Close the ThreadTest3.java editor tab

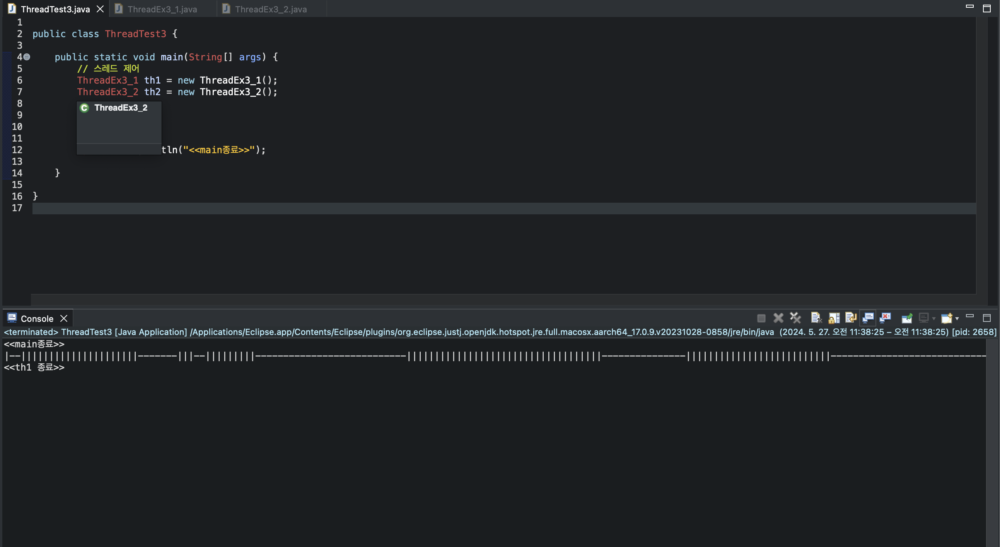[x=100, y=9]
